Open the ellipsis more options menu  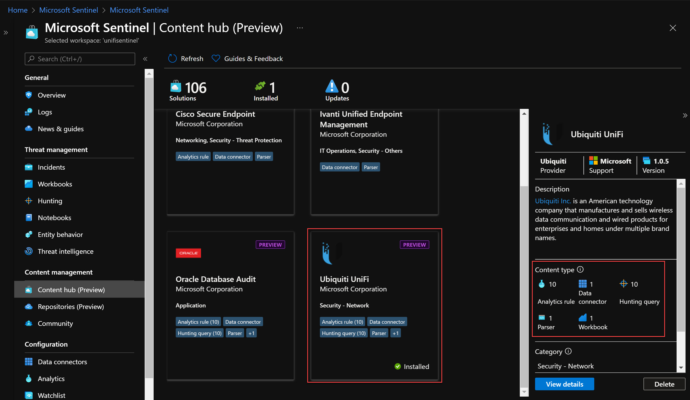tap(300, 28)
